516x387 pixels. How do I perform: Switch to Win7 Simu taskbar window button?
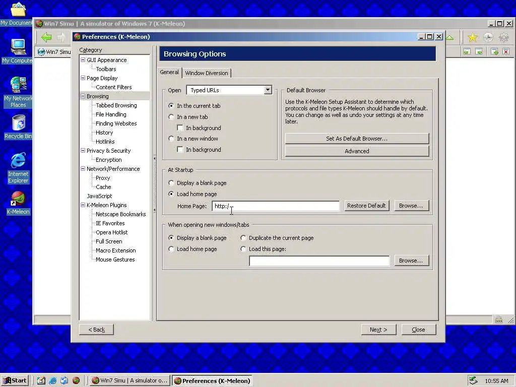130,380
